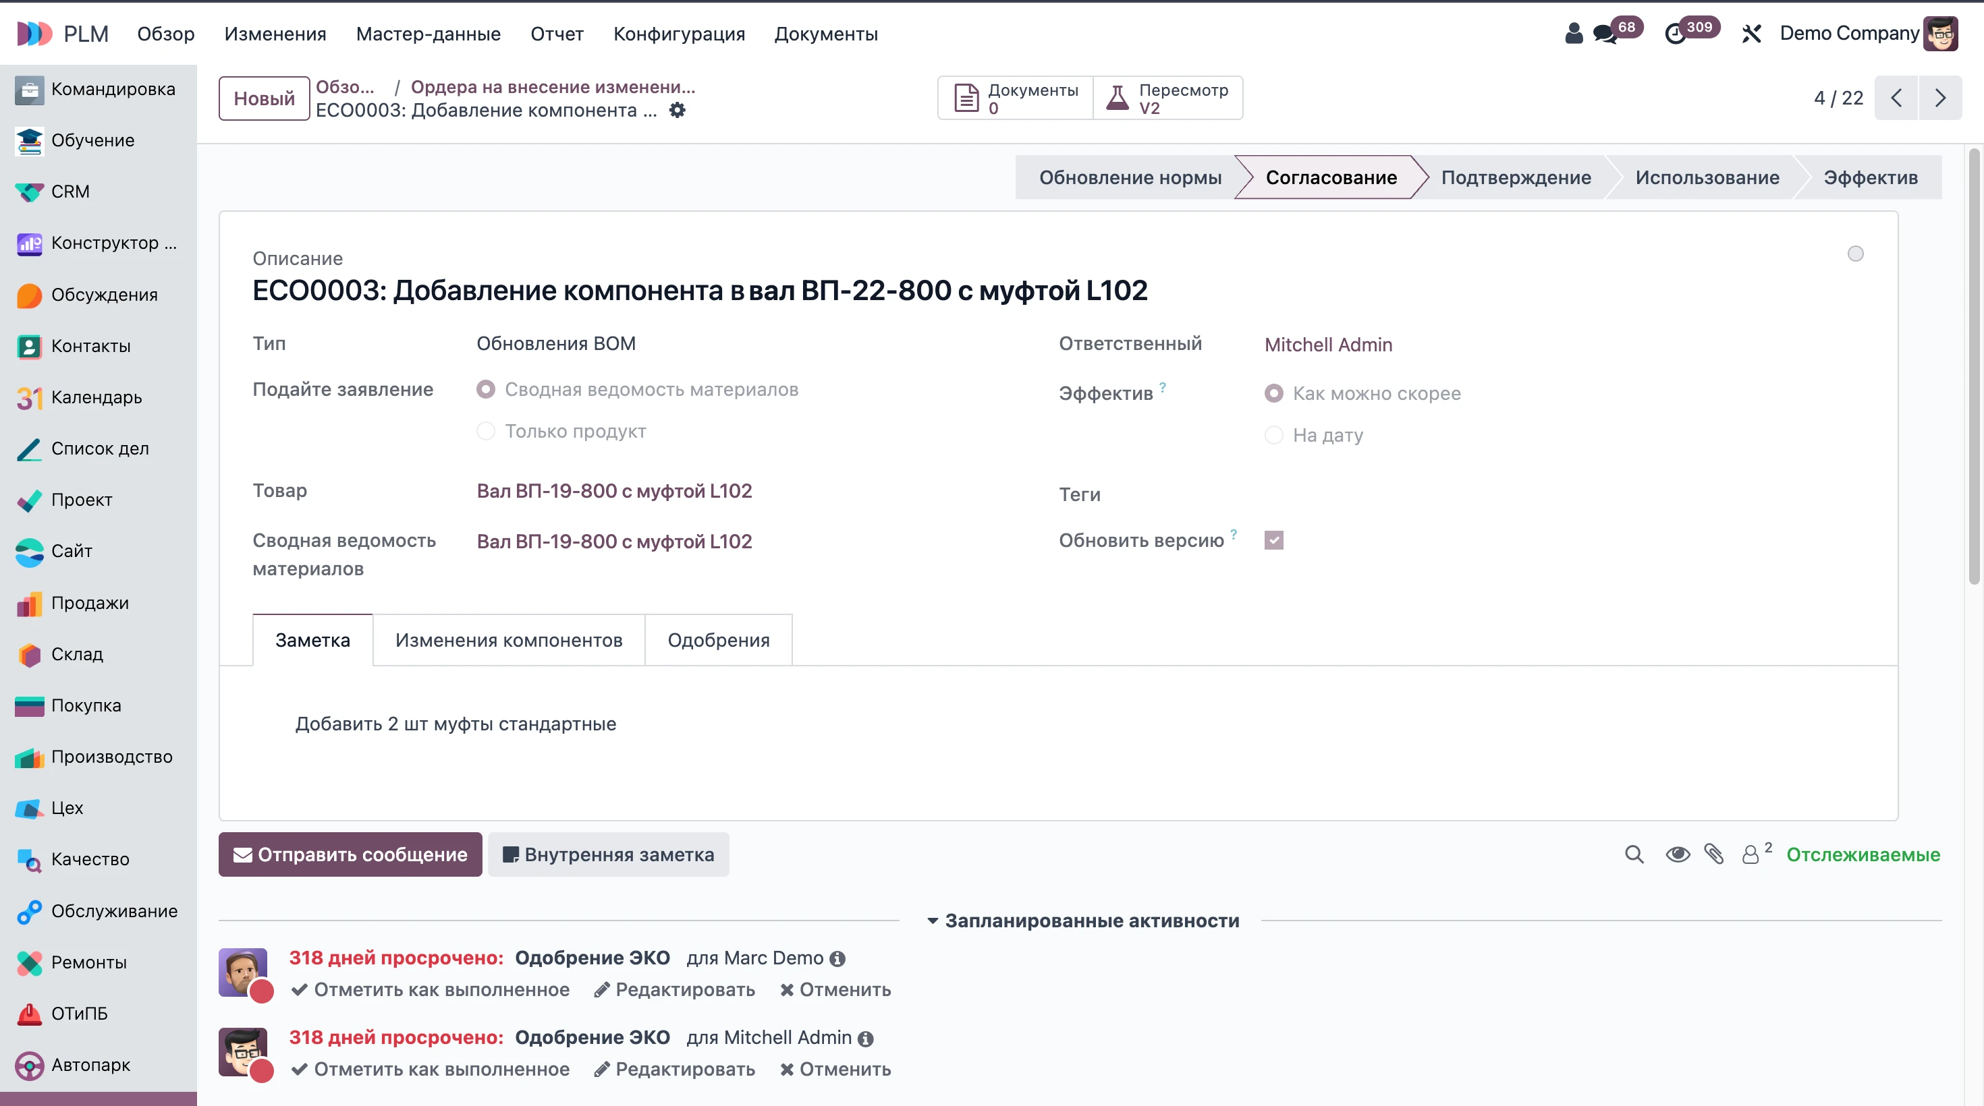This screenshot has width=1984, height=1106.
Task: Click the Новый button
Action: pos(264,98)
